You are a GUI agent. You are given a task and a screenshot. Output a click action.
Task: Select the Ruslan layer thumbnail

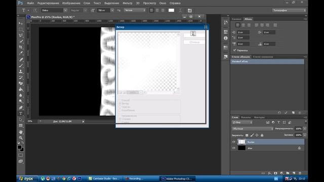pos(241,142)
